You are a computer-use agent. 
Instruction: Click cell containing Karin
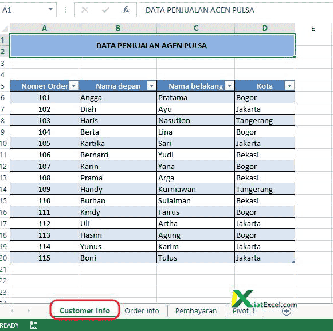118,166
